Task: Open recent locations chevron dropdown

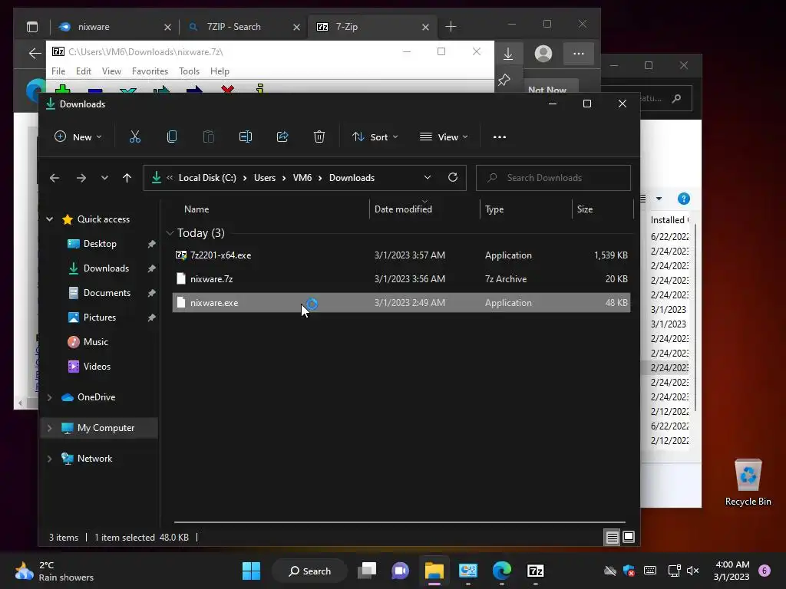Action: pos(104,178)
